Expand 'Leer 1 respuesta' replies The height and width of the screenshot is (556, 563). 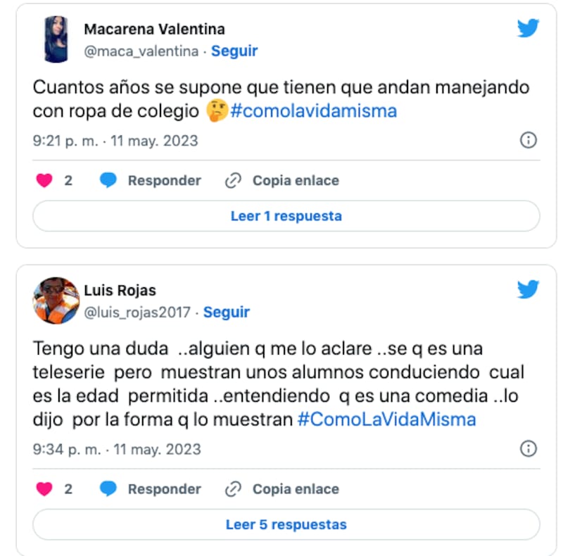coord(286,216)
